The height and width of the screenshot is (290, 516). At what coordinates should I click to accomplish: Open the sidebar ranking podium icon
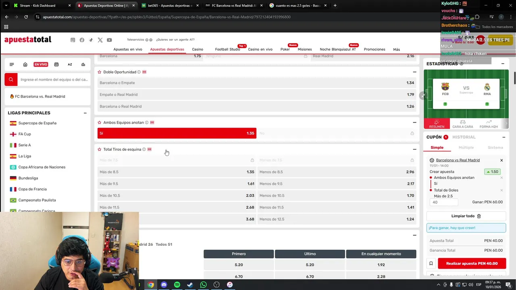tap(83, 64)
